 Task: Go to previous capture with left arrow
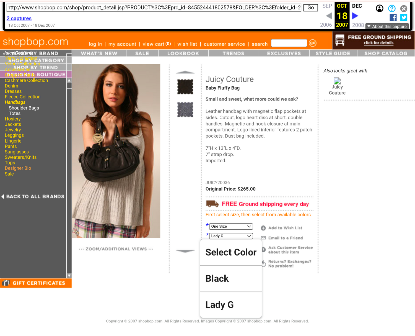click(x=329, y=16)
